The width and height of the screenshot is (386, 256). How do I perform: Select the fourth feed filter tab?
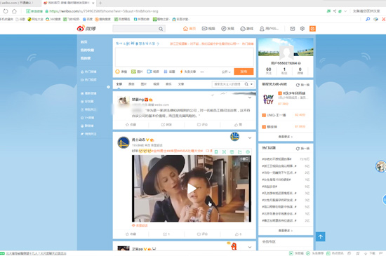(157, 84)
